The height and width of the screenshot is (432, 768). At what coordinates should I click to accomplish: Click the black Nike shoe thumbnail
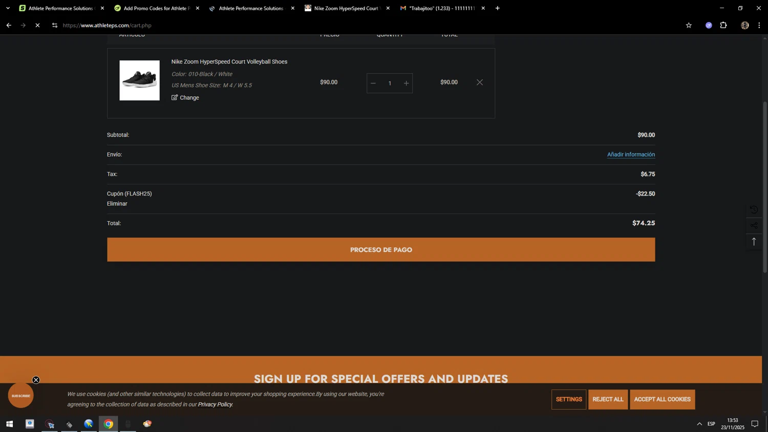pos(139,80)
